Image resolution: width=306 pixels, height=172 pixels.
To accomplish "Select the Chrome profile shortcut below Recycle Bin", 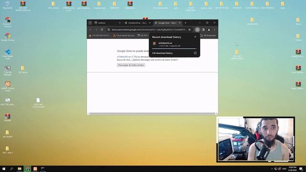I will 8,22.
